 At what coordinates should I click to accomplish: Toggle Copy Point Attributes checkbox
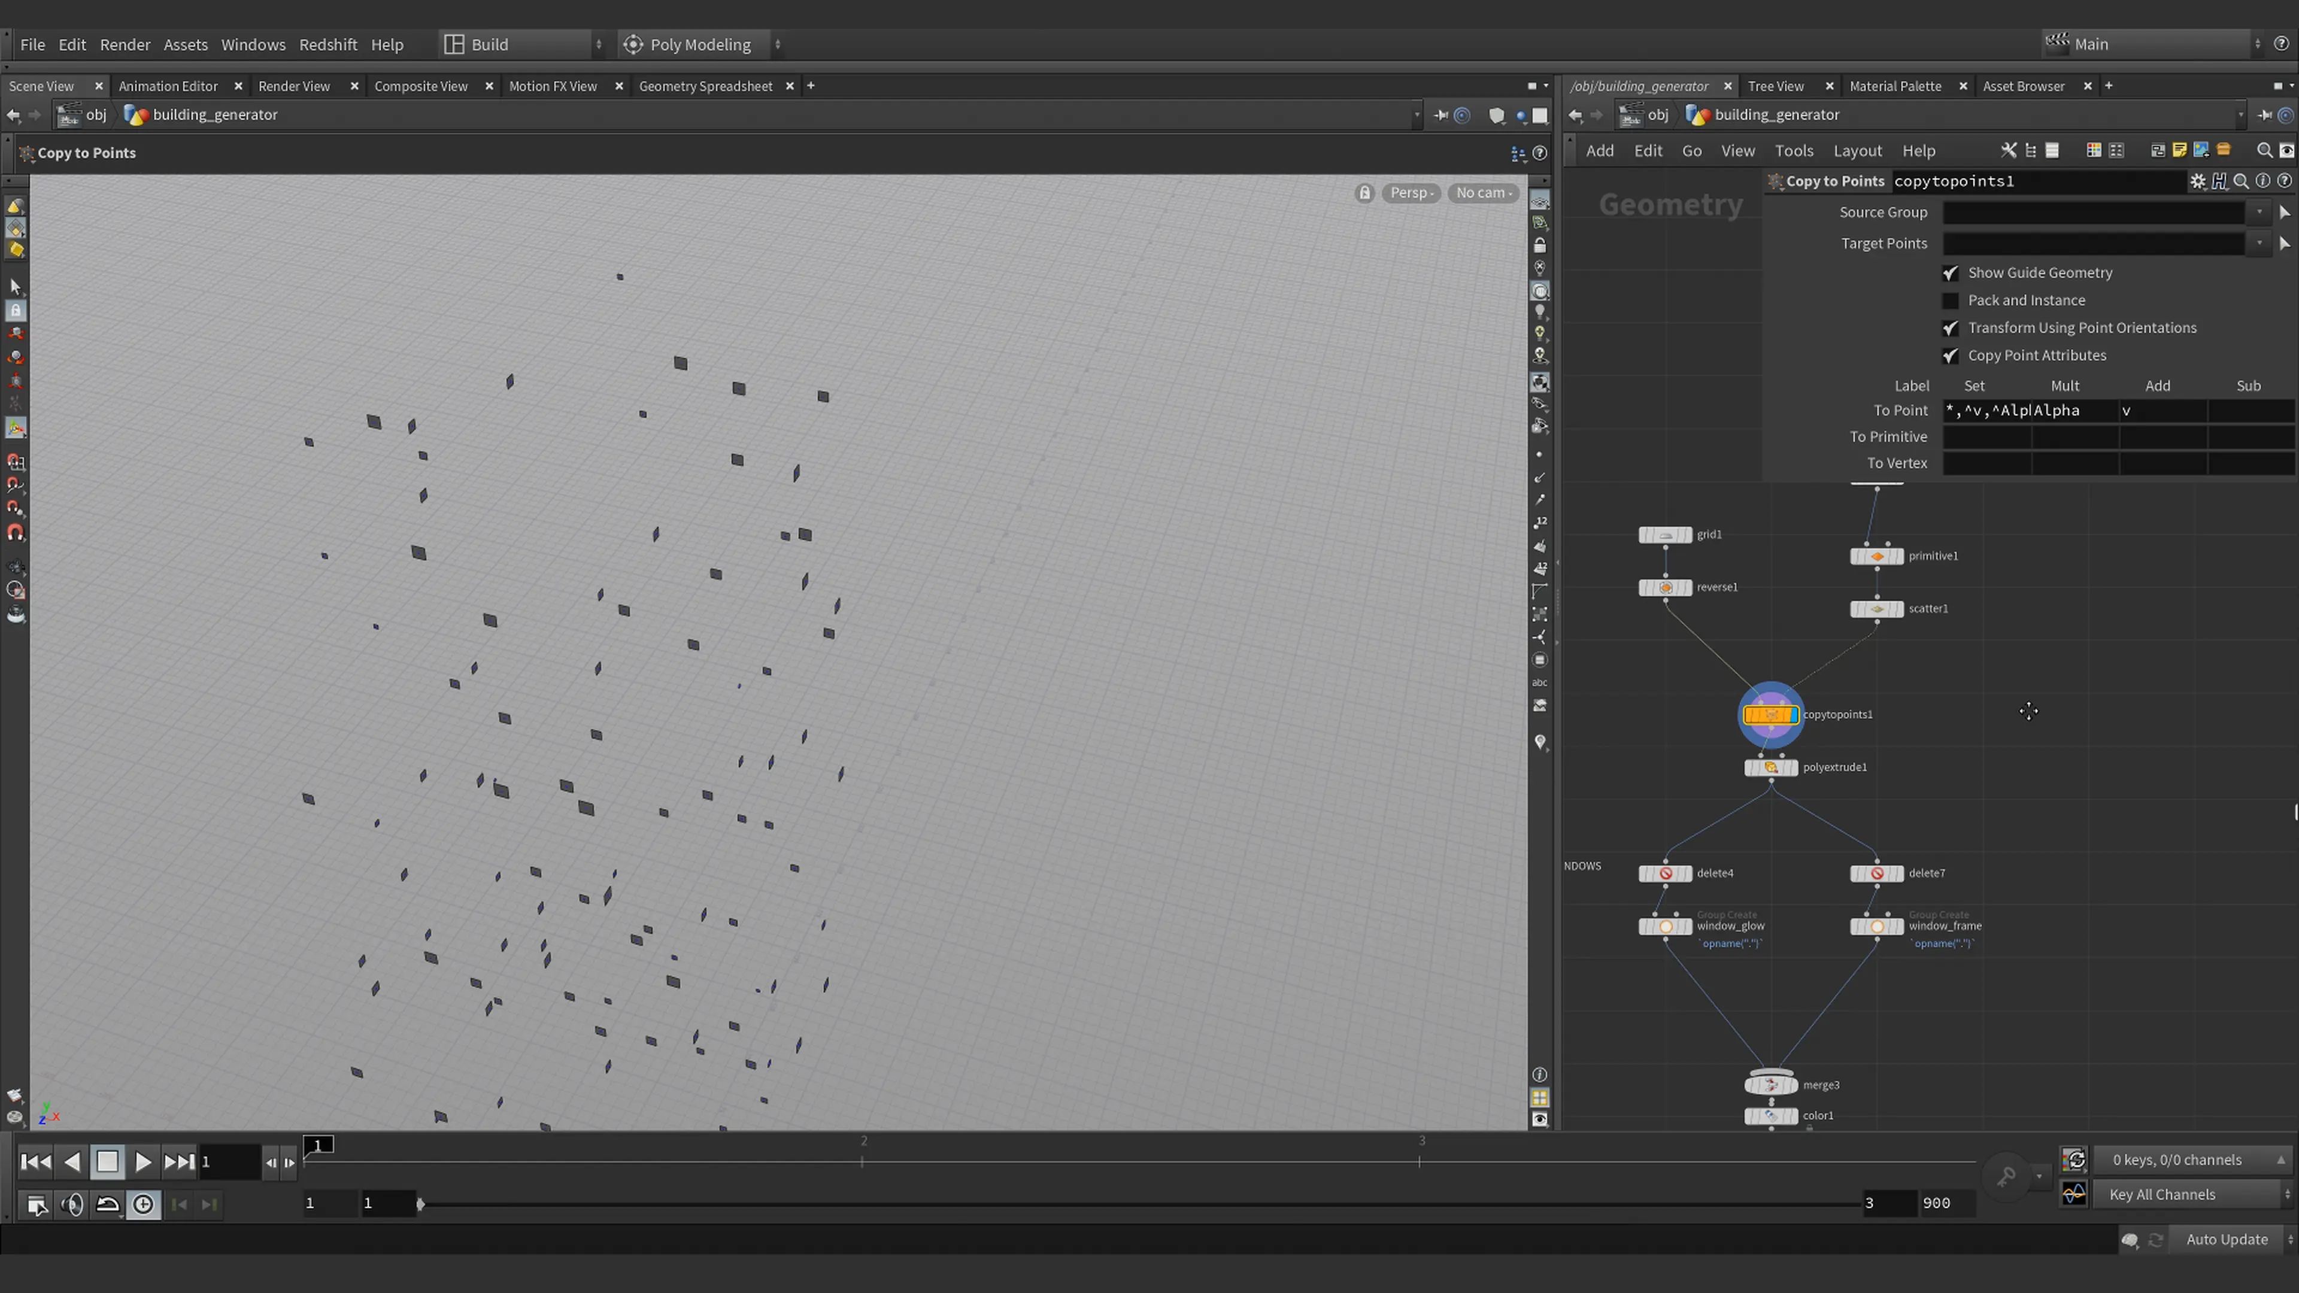point(1950,356)
